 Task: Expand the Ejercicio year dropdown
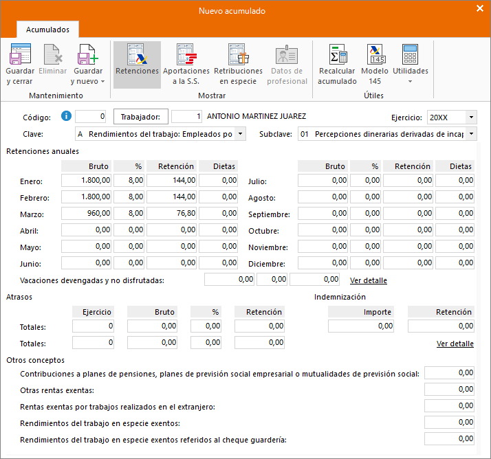(471, 117)
